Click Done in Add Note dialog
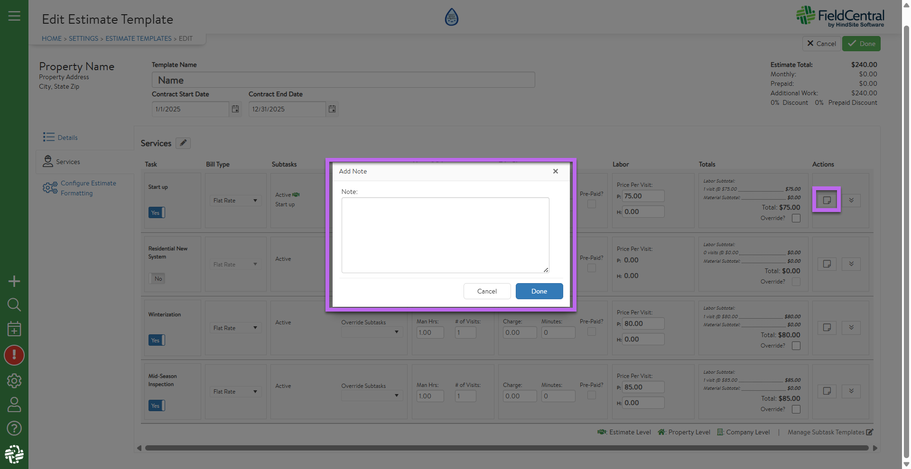The image size is (911, 469). [539, 291]
